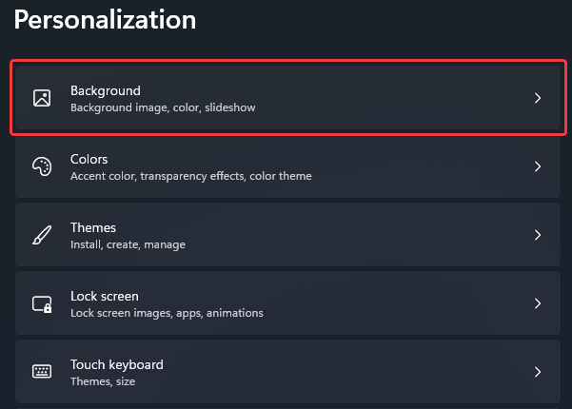
Task: Expand the Touch keyboard row chevron
Action: click(x=538, y=372)
